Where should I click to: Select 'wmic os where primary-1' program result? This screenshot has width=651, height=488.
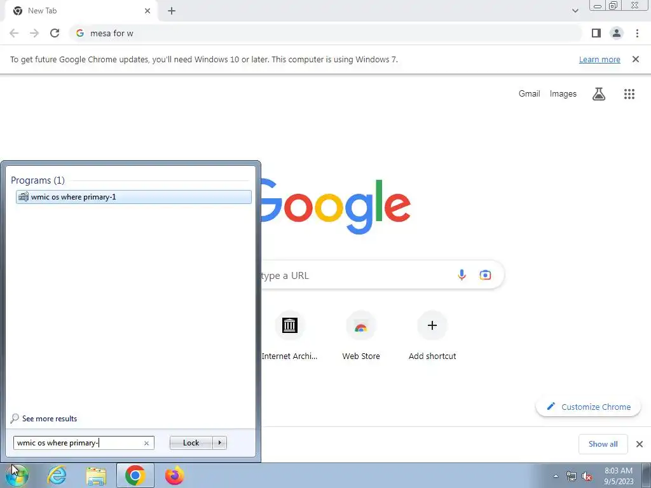(134, 197)
